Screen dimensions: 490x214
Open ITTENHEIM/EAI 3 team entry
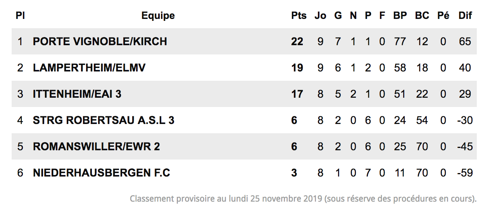(77, 94)
